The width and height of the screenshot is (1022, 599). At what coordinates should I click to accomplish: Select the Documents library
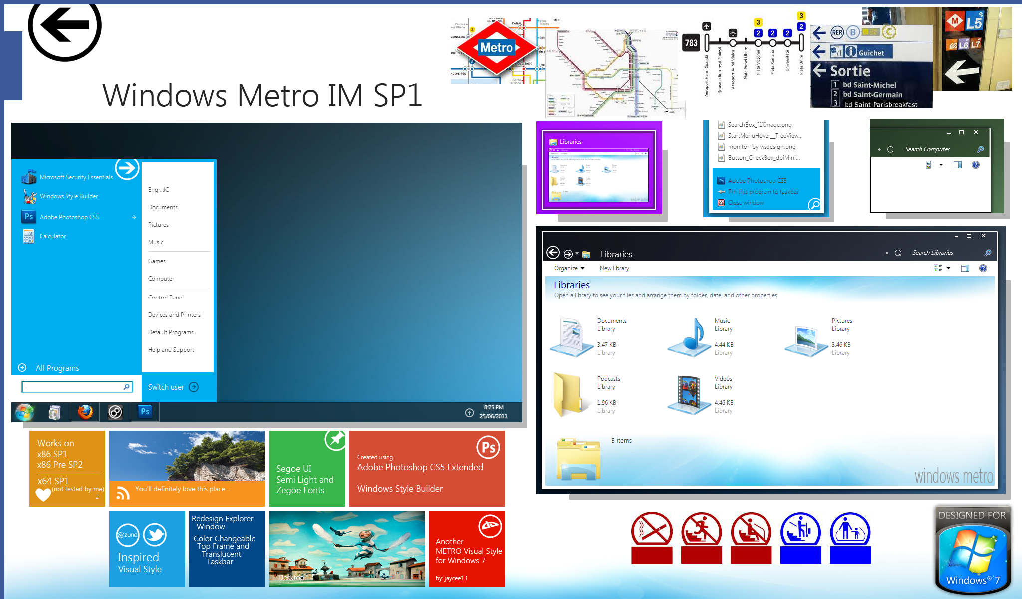(x=589, y=337)
